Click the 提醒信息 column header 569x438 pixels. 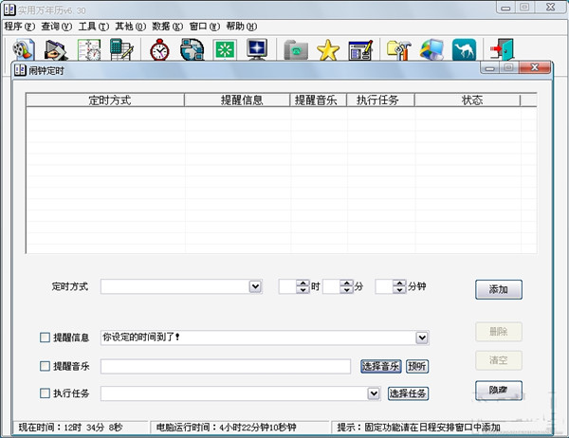pos(237,100)
